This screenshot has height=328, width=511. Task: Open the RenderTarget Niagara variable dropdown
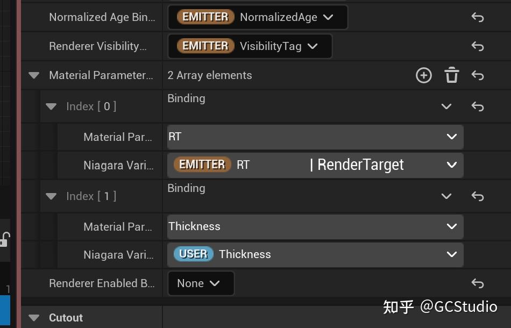451,165
